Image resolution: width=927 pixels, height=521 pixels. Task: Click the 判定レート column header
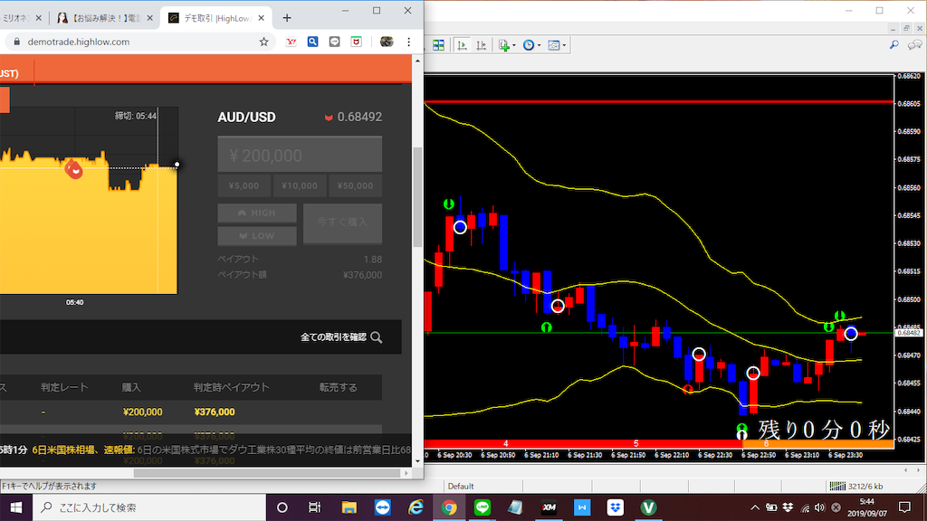point(64,387)
